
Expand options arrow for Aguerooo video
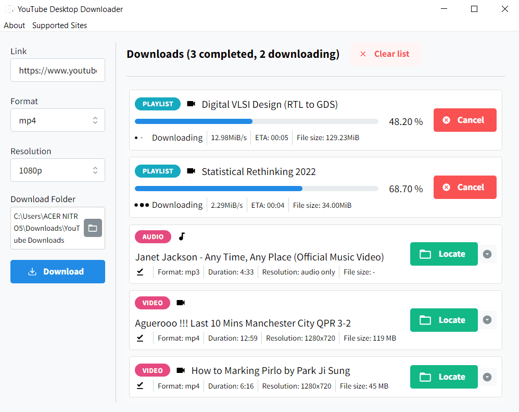487,320
